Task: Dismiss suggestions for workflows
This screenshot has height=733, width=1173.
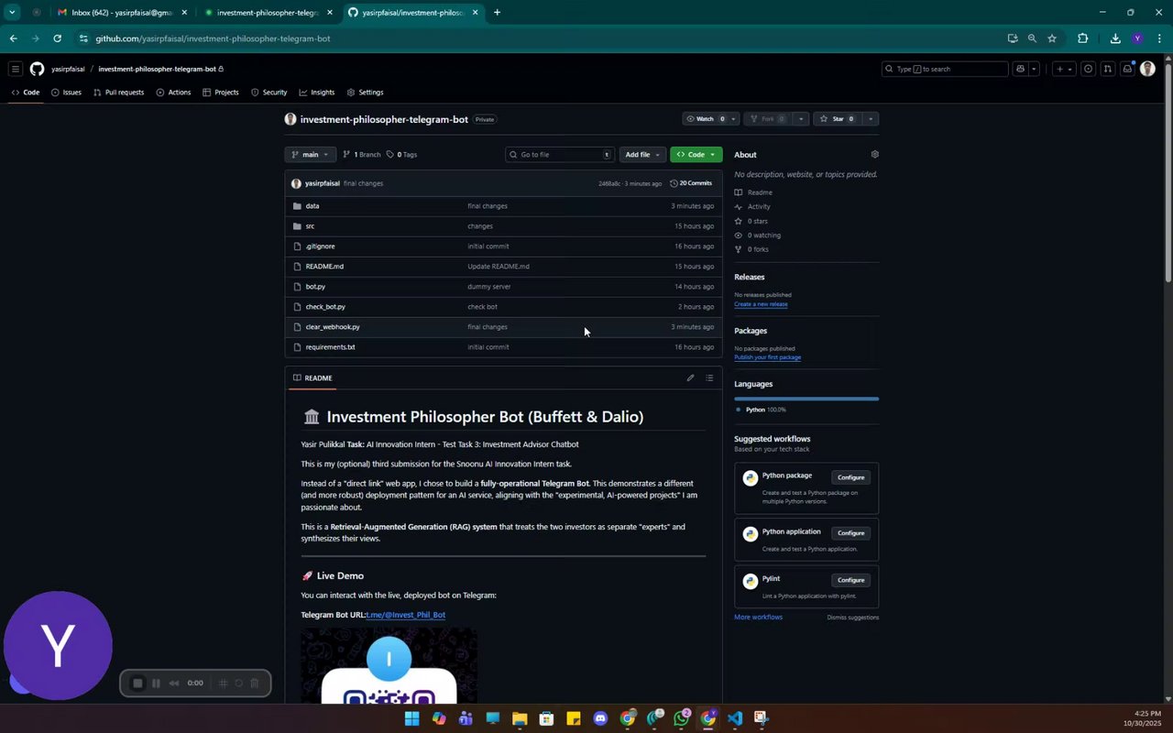Action: 852,618
